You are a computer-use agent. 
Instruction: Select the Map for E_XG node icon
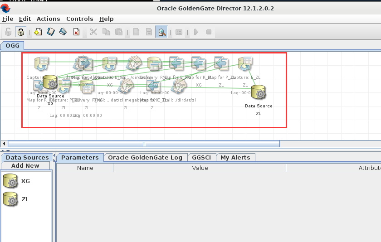[x=176, y=63]
